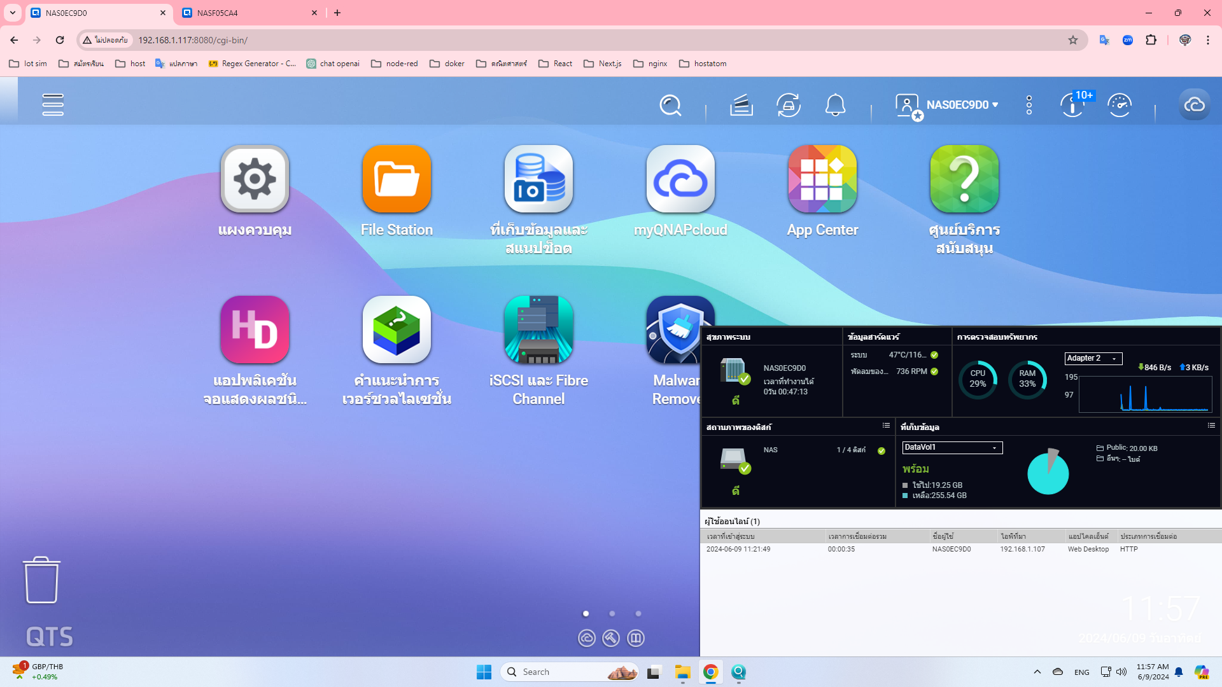Select the NAS0EC9D0 browser tab
The width and height of the screenshot is (1222, 687).
tap(99, 13)
